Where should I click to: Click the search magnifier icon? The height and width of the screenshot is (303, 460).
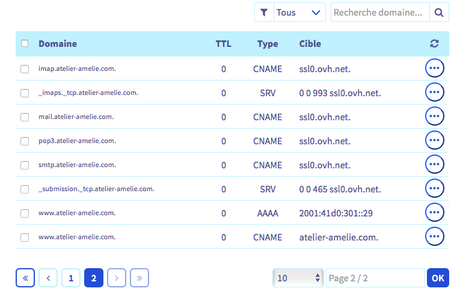tap(439, 12)
